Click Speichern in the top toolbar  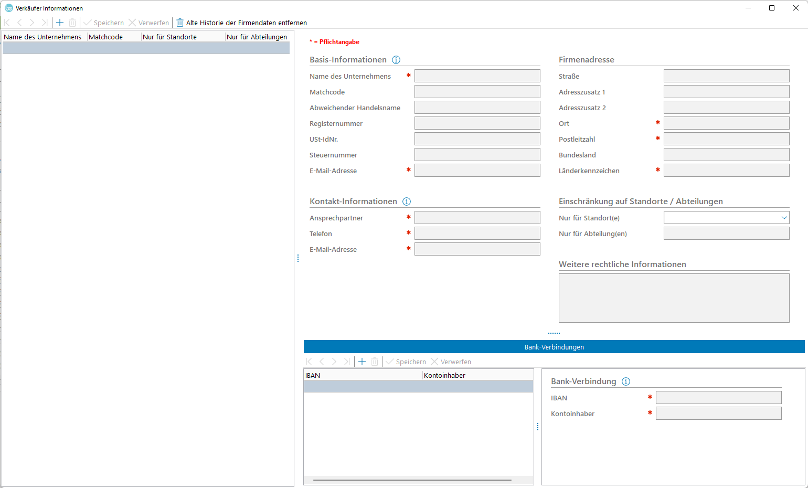coord(104,23)
